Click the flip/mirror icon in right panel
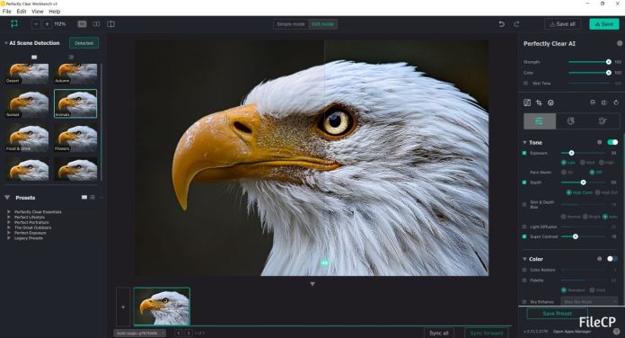 point(604,102)
